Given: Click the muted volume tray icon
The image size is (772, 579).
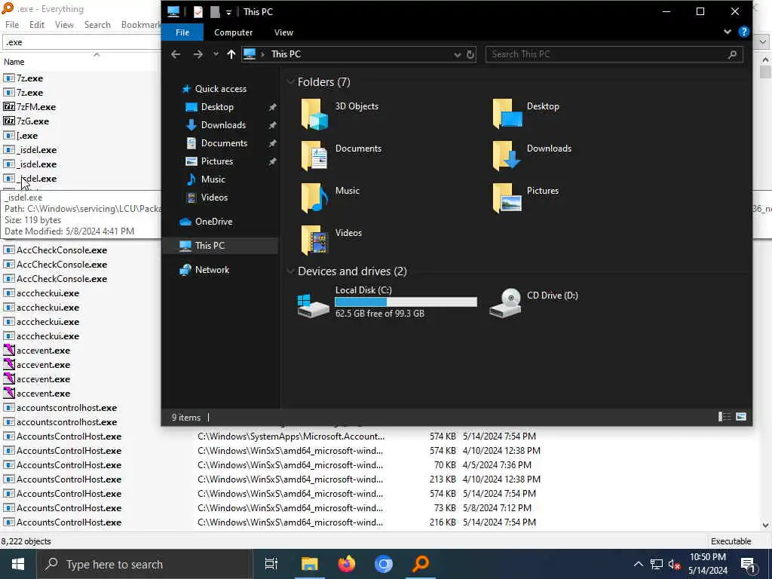Looking at the screenshot, I should (674, 565).
